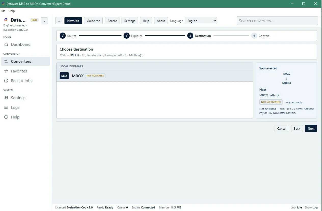
Task: Click the toolbar double-chevron back button
Action: [59, 21]
